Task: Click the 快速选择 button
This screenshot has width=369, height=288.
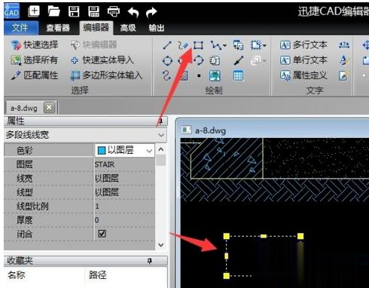Action: click(x=35, y=45)
